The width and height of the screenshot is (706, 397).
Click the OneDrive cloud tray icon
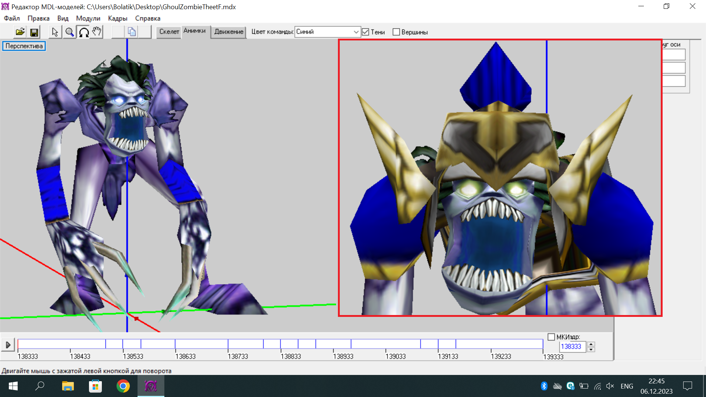pos(557,386)
